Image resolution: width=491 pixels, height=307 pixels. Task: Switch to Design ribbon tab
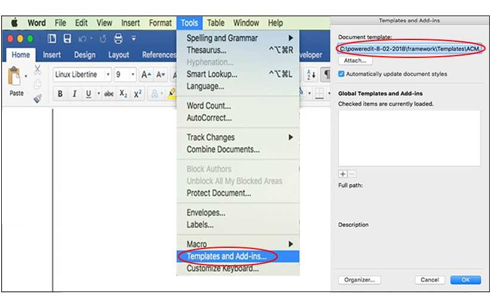click(85, 55)
